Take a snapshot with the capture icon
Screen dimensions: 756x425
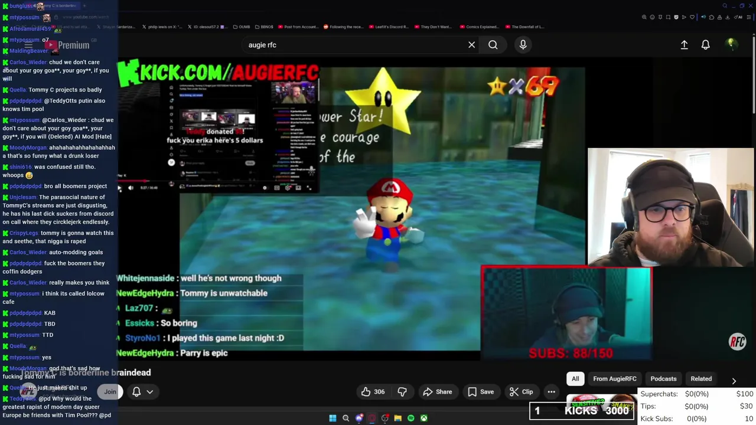pyautogui.click(x=668, y=17)
